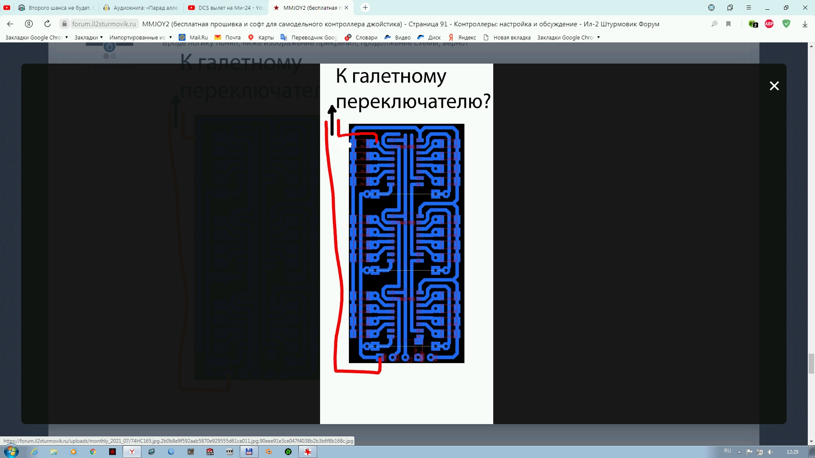Image resolution: width=815 pixels, height=458 pixels.
Task: Open the monitor-shaped taskbar app
Action: tap(152, 452)
